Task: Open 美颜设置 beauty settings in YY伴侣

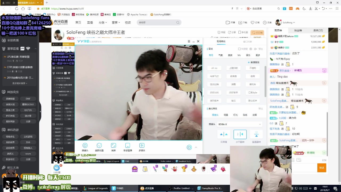Action: pos(99,147)
